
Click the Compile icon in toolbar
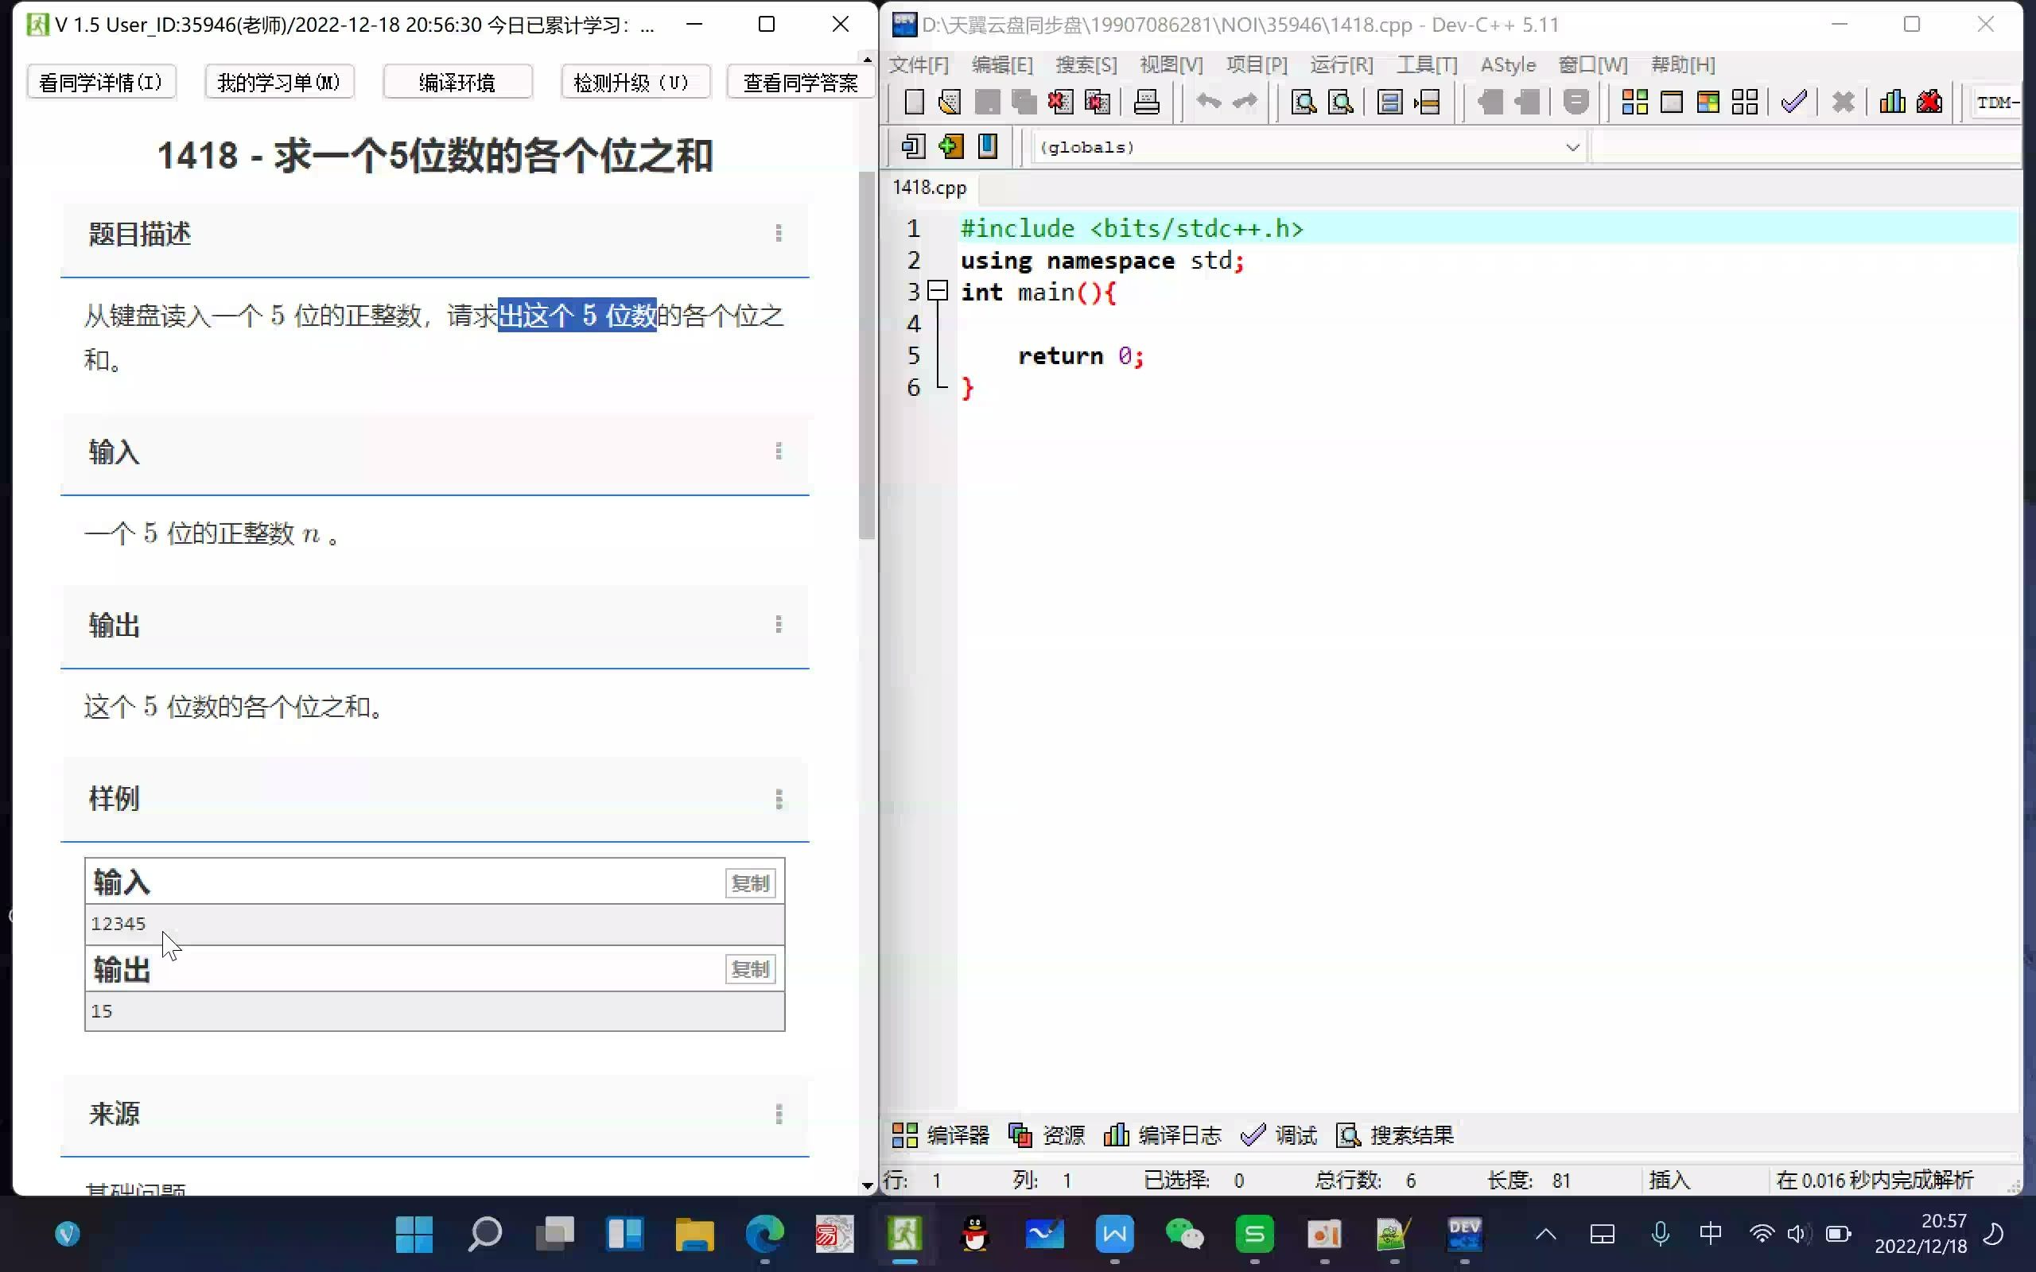click(1634, 103)
